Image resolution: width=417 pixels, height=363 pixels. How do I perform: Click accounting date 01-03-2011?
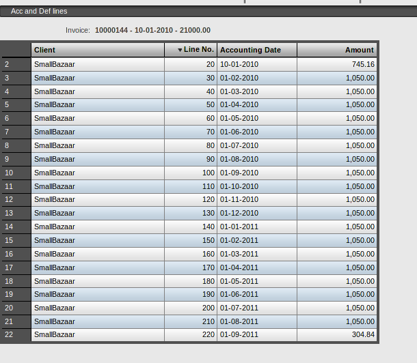pos(257,255)
